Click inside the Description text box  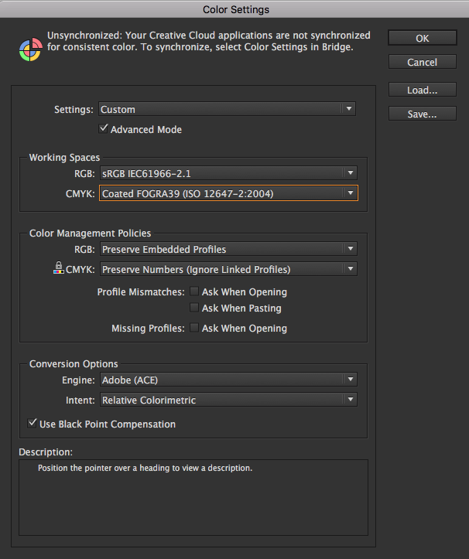[x=193, y=497]
